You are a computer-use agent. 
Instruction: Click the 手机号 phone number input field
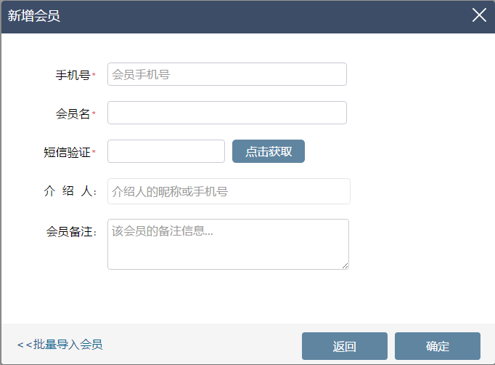tap(227, 74)
